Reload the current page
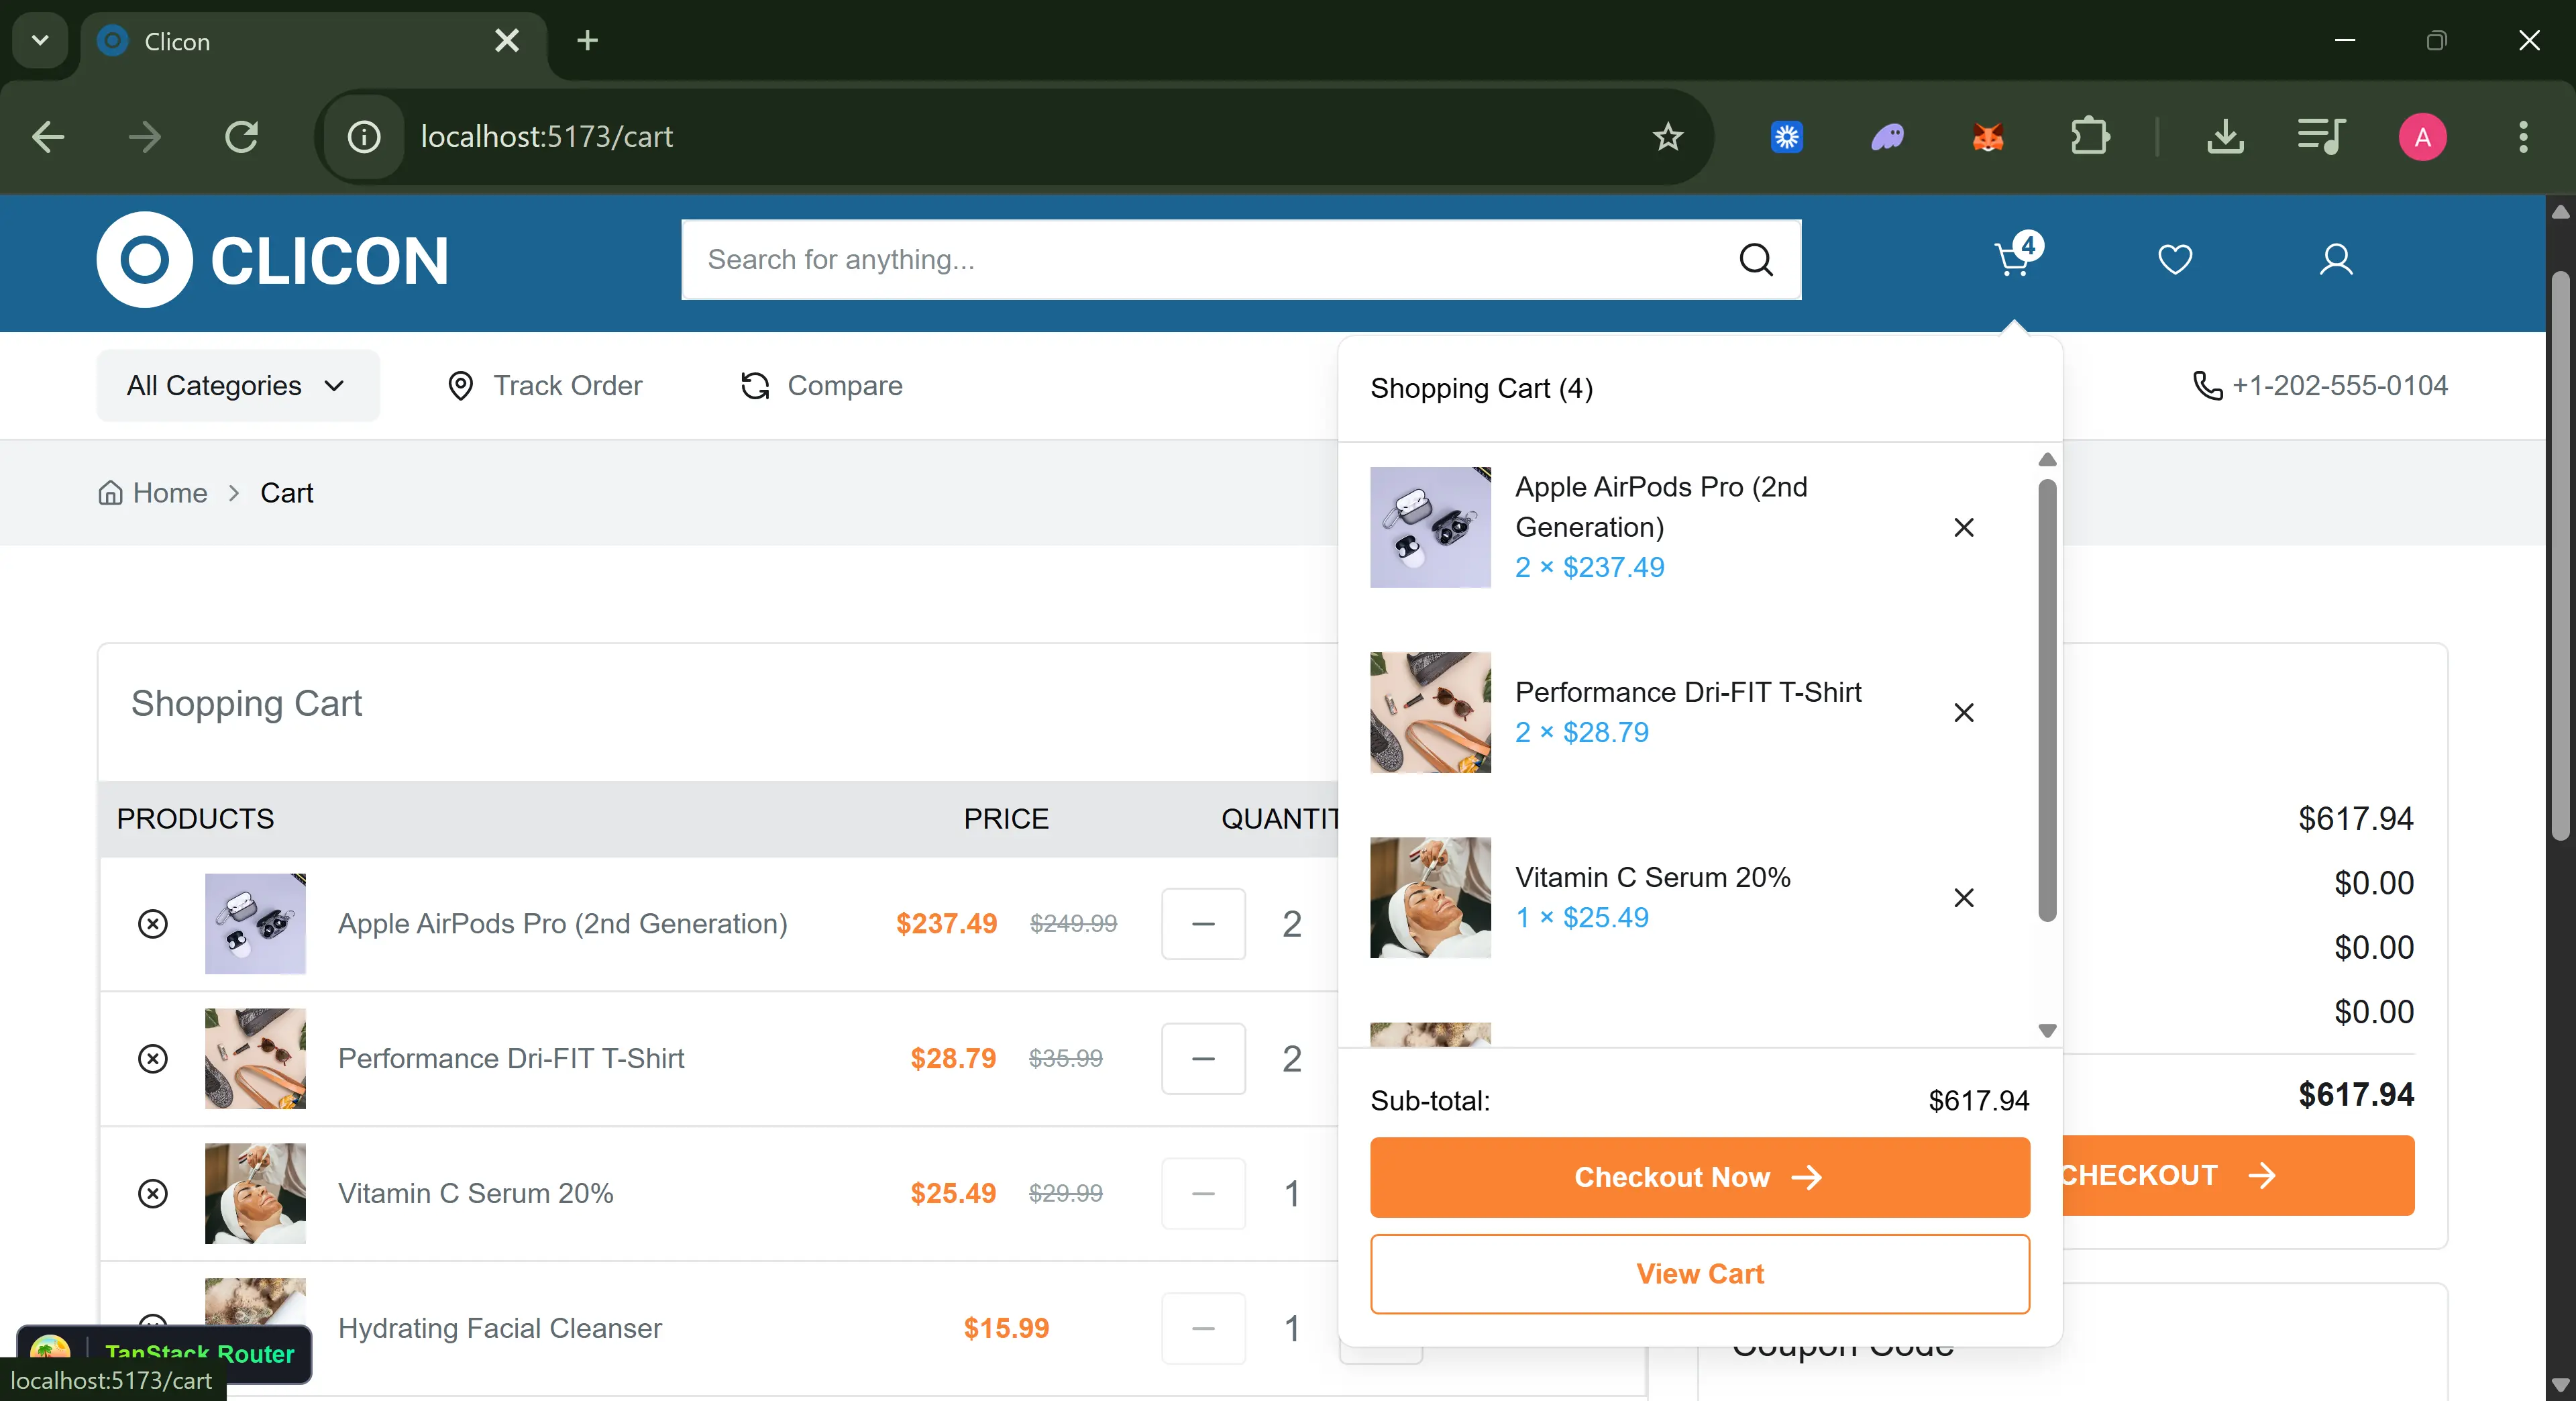Screen dimensions: 2576x1401 click(242, 136)
